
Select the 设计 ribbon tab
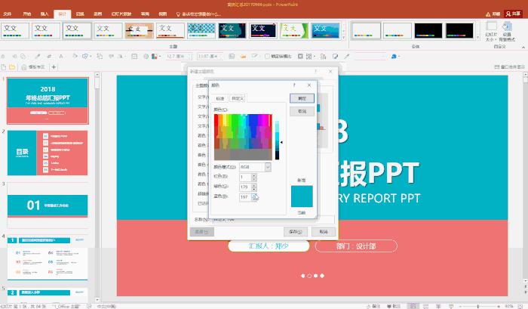pos(63,14)
